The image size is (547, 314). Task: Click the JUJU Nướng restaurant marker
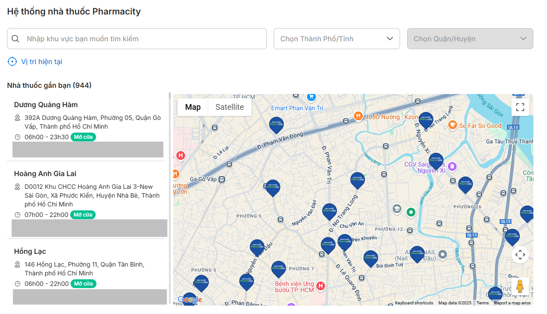358,116
